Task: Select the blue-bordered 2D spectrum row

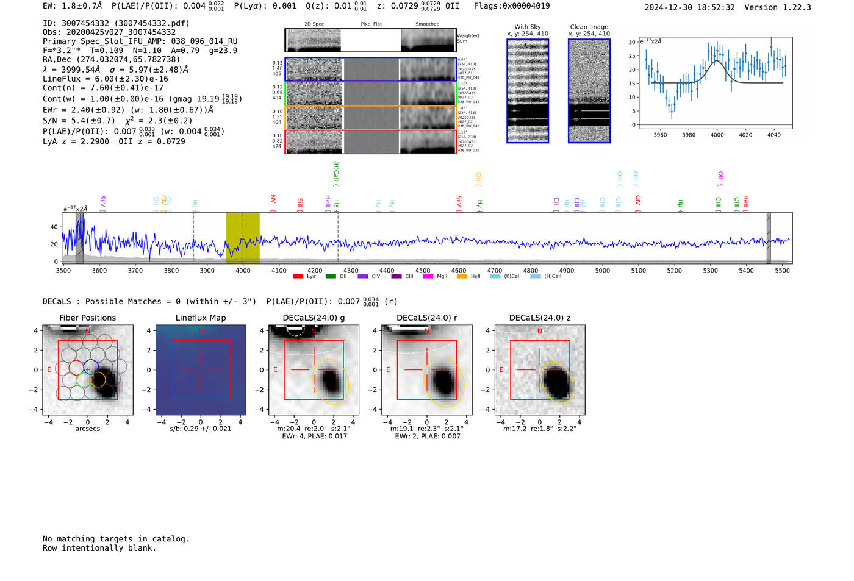Action: (371, 70)
